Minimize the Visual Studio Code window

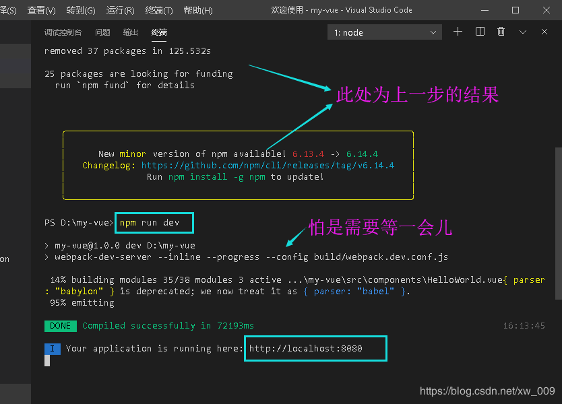tap(485, 10)
